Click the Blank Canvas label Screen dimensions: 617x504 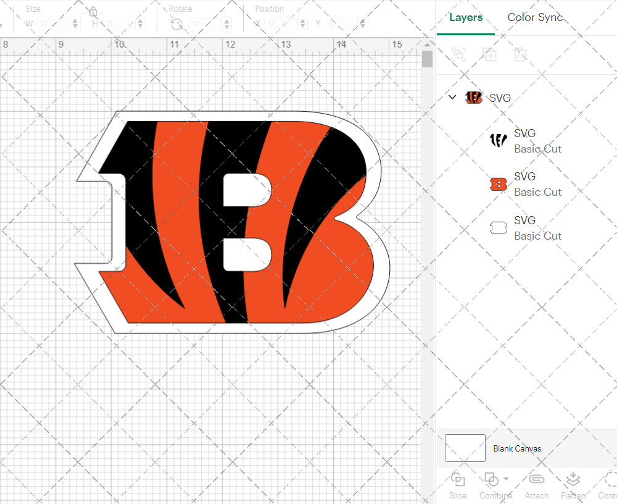[517, 448]
